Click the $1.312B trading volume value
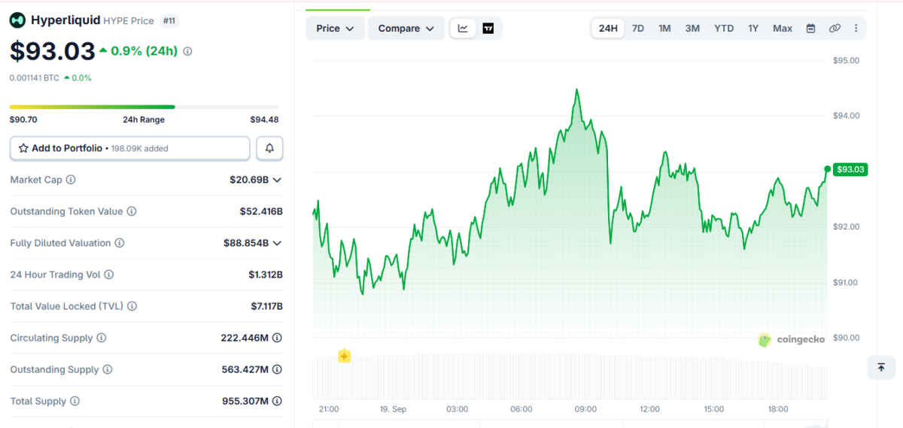This screenshot has width=903, height=428. point(266,275)
